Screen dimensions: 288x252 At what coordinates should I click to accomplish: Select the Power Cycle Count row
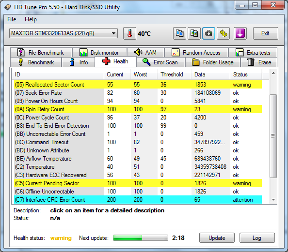138,118
